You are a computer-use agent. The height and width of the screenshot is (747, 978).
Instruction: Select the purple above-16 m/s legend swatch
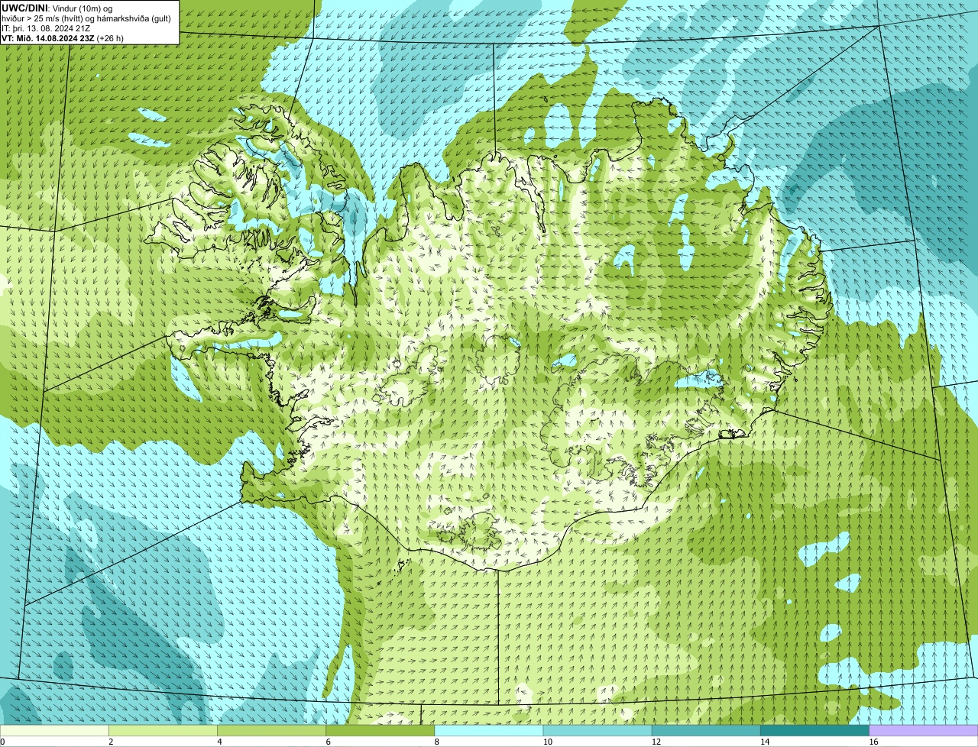(x=924, y=731)
